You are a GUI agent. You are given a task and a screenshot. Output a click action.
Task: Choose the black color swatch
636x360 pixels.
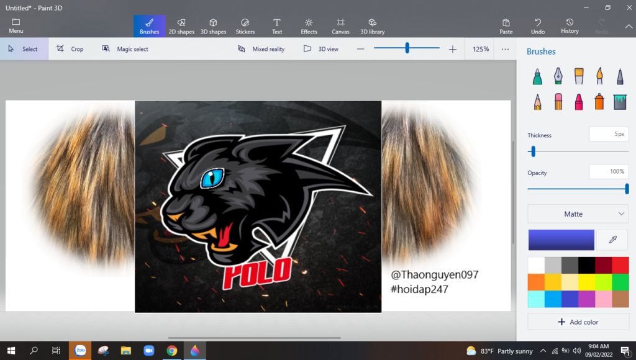pyautogui.click(x=586, y=266)
